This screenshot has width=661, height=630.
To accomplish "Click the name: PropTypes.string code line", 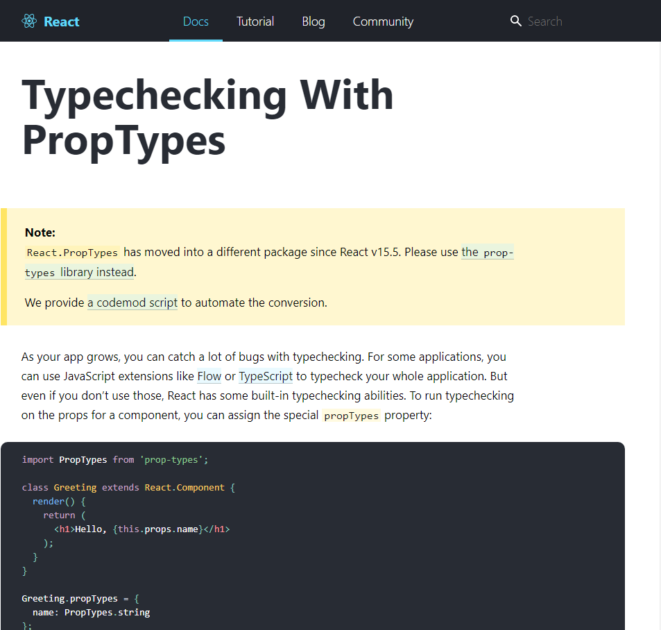I will pyautogui.click(x=91, y=613).
